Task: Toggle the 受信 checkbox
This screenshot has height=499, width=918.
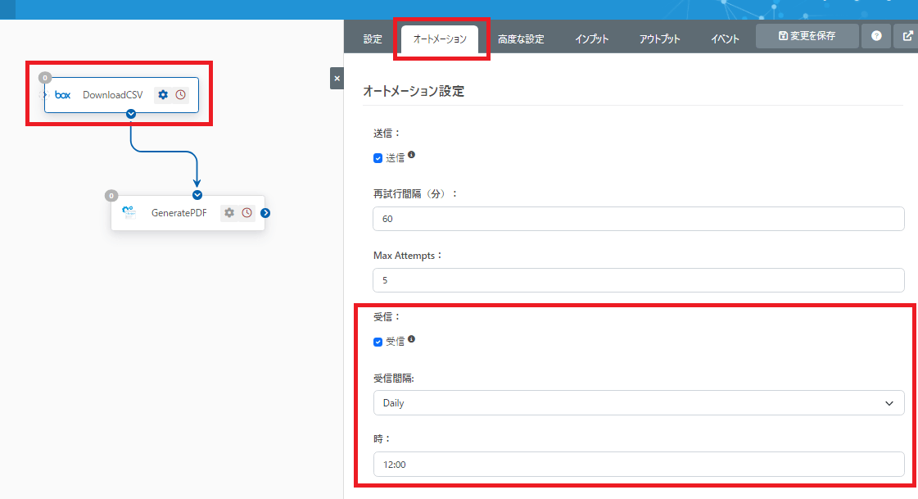Action: (378, 342)
